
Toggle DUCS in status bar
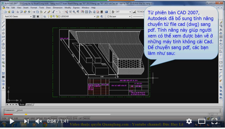70,118
